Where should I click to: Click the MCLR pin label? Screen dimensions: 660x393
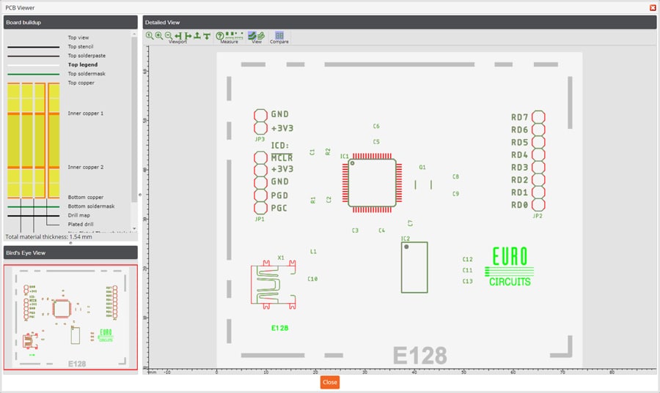(282, 157)
